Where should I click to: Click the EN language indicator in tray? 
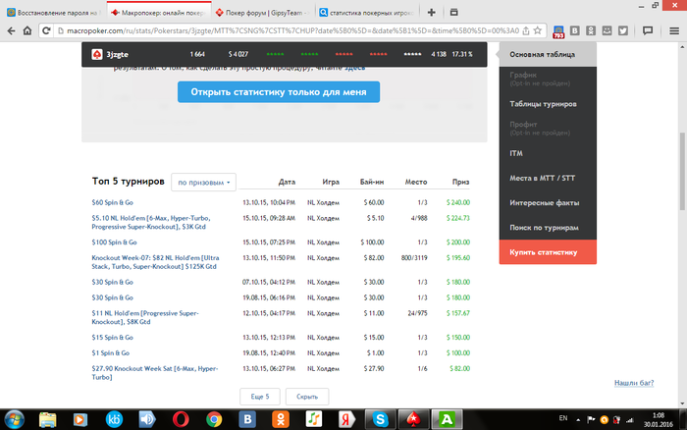pos(563,418)
